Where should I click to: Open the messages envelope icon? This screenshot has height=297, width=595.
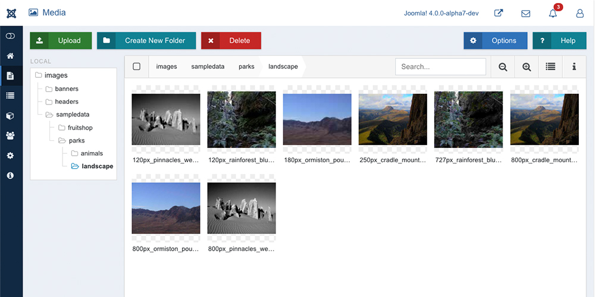pyautogui.click(x=525, y=14)
